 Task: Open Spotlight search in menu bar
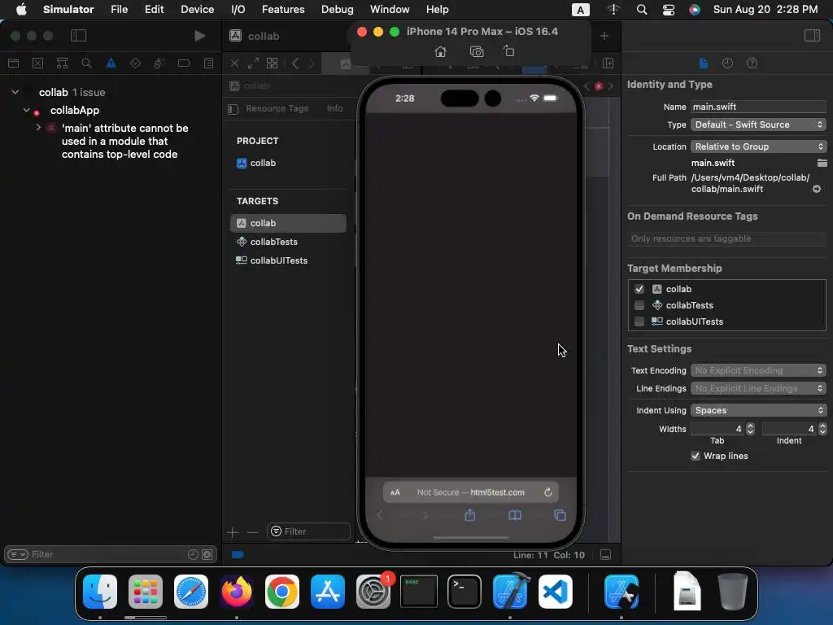[x=642, y=9]
